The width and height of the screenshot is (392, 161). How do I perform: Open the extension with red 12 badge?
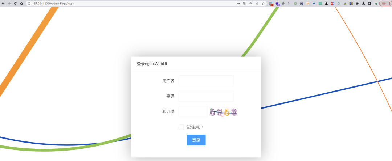tap(271, 4)
